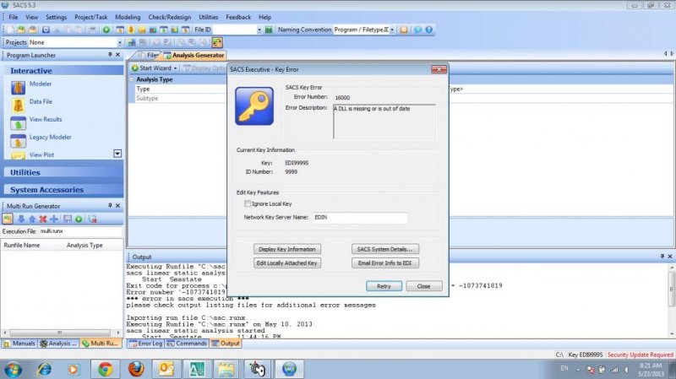This screenshot has height=379, width=676.
Task: Click the Retry button
Action: pos(384,286)
